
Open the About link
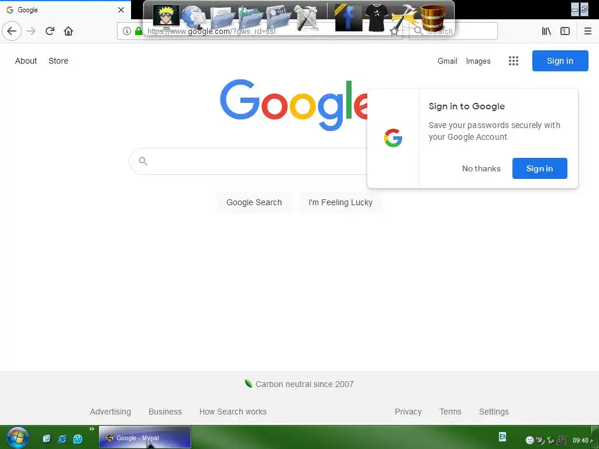[26, 61]
